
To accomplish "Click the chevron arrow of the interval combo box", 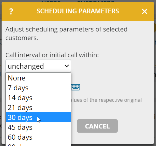I will 67,66.
